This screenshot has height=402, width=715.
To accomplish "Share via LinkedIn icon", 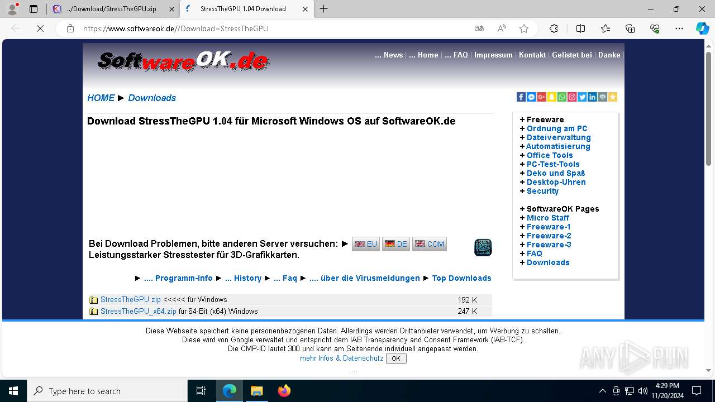I will tap(592, 97).
